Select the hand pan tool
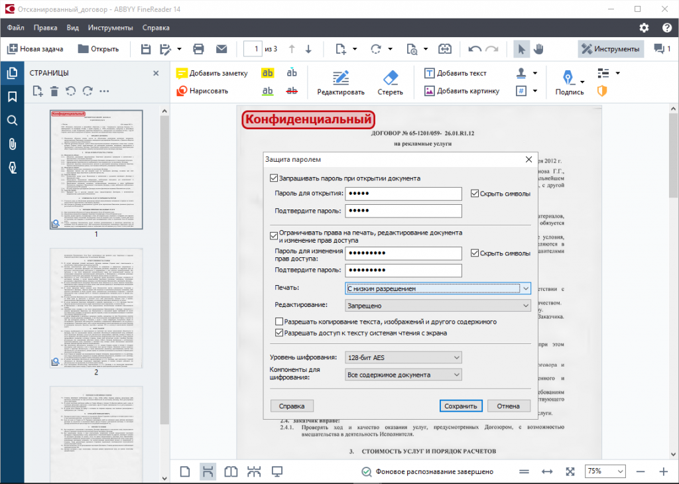 pyautogui.click(x=538, y=49)
